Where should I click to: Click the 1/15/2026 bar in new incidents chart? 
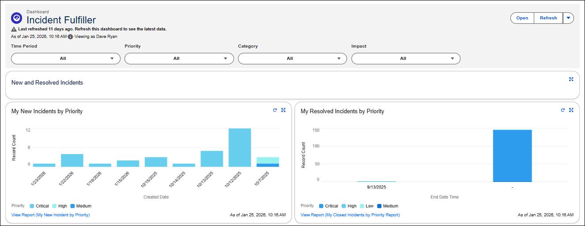(x=128, y=163)
